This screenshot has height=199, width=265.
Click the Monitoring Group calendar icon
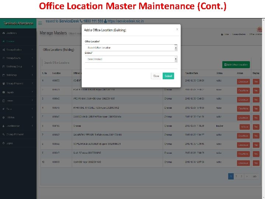(x=4, y=67)
